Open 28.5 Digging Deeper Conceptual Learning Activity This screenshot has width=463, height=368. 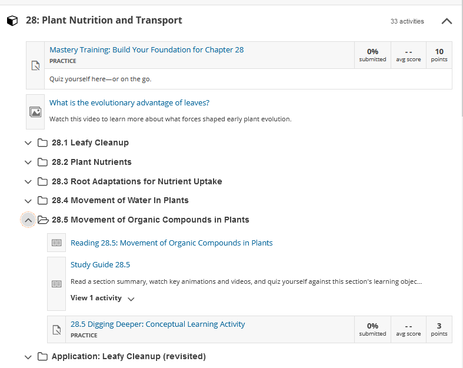158,324
